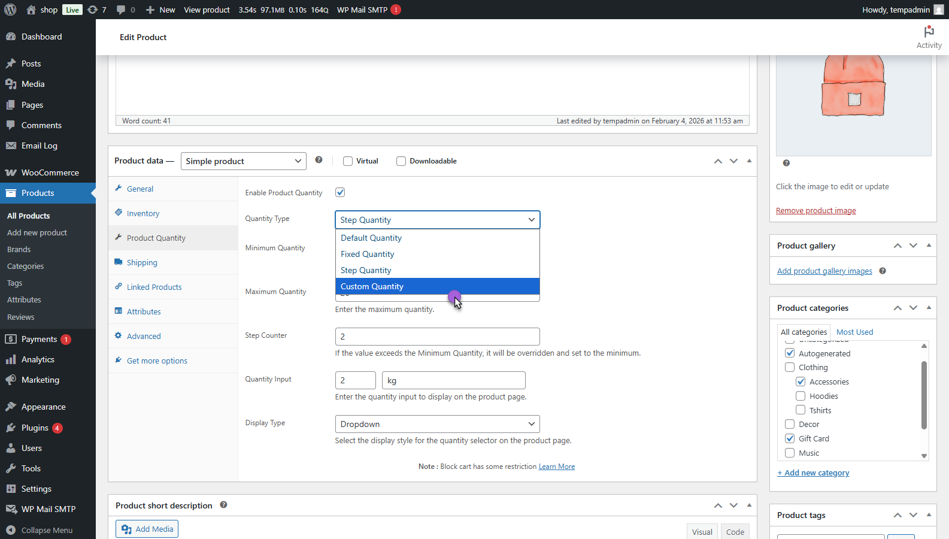Click help icon beside gallery images link
The width and height of the screenshot is (949, 539).
(x=883, y=271)
